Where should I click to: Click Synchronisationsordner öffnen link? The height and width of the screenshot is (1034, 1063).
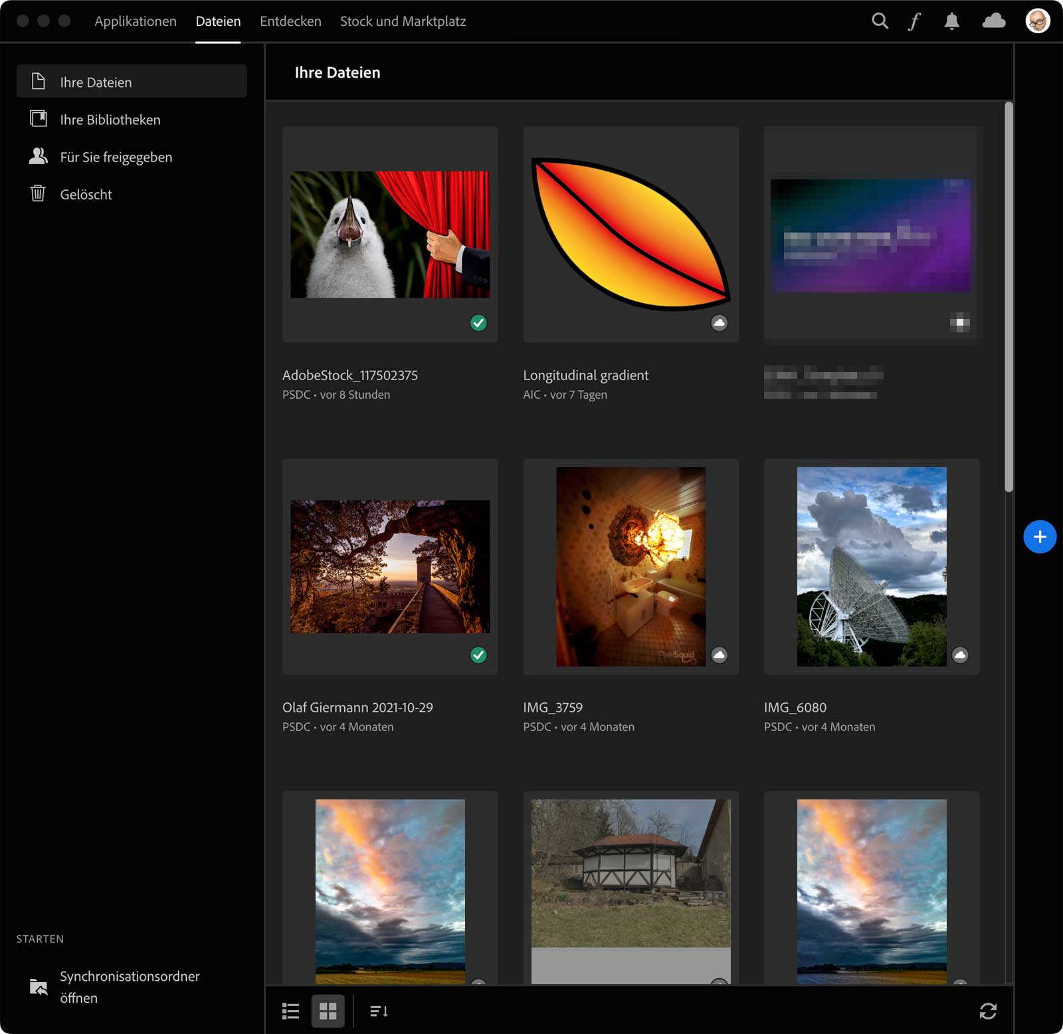130,987
